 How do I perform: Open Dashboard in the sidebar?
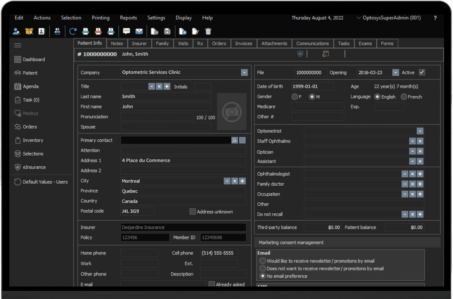(30, 59)
